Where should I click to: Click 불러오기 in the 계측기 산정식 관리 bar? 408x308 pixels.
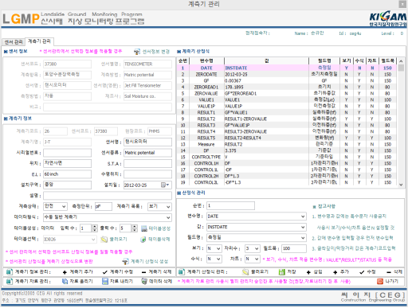pos(256,272)
